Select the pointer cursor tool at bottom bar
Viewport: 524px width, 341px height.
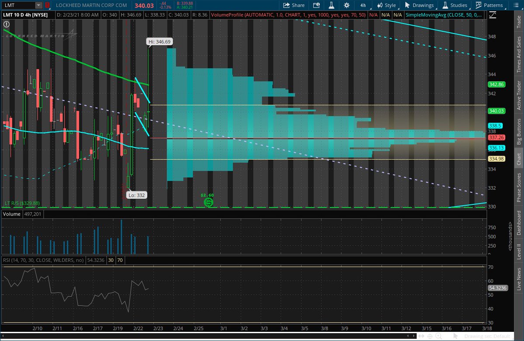click(x=455, y=336)
